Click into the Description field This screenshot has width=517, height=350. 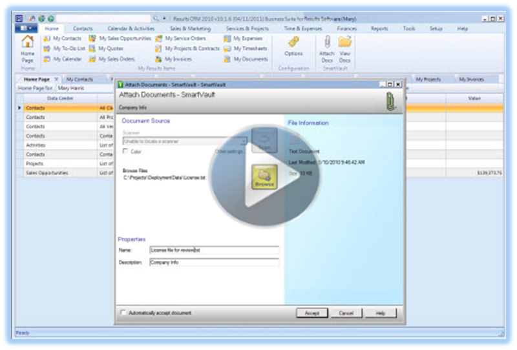click(214, 262)
